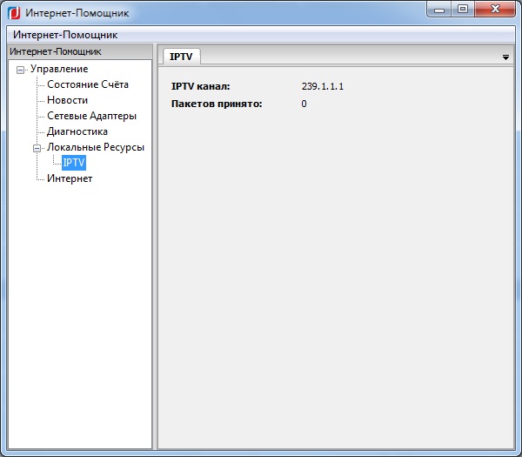Minimize the Интернет-Помощник window
The image size is (522, 457).
[x=441, y=9]
